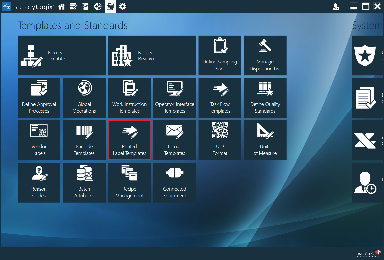Select the Templates and Standards toolbar icon
The image size is (384, 260).
pos(110,6)
